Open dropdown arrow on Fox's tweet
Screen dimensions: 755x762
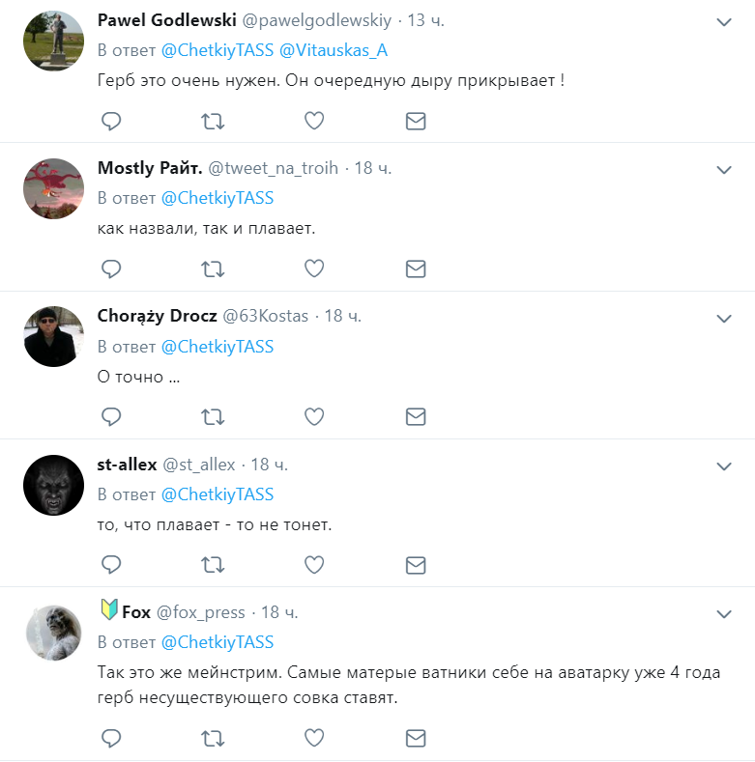pos(723,613)
